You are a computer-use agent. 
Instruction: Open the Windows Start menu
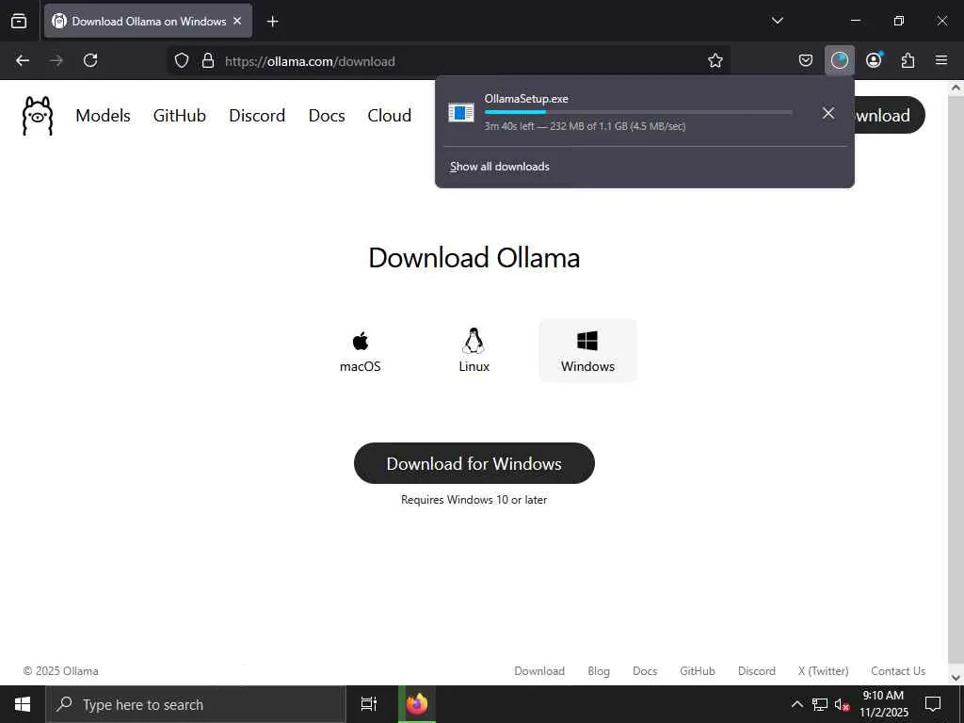[23, 704]
